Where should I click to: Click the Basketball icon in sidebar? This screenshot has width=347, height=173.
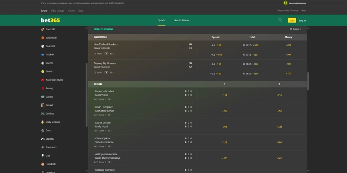tap(43, 38)
